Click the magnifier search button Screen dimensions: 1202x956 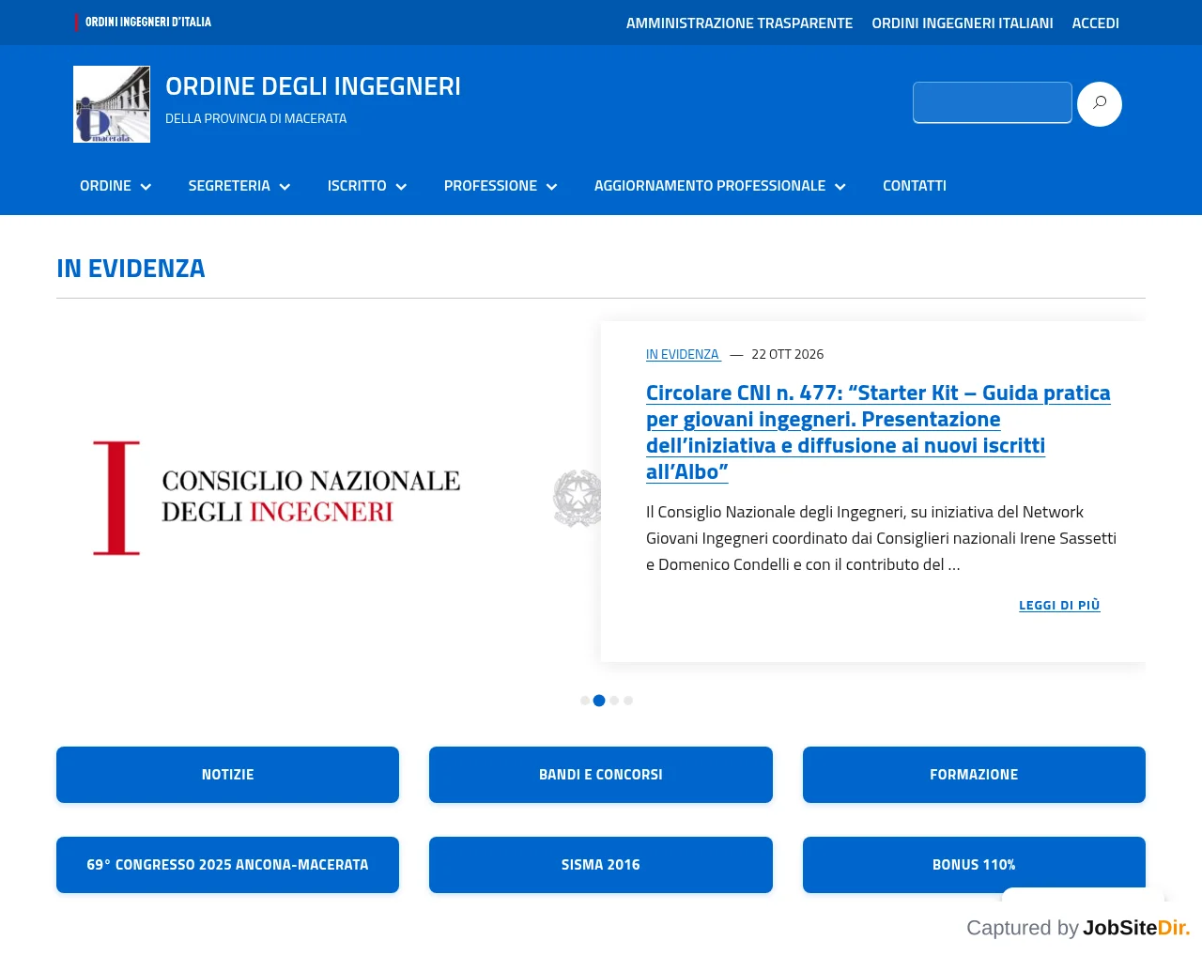1099,104
